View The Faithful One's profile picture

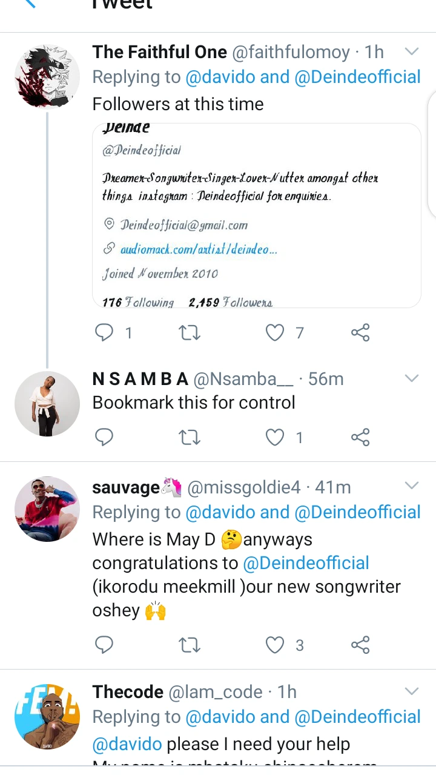pos(47,76)
